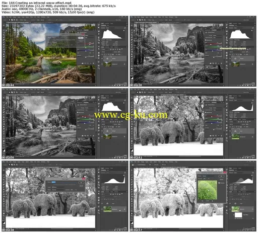Open the frame stamped 00:01:20
258x233 pixels.
[x=193, y=51]
